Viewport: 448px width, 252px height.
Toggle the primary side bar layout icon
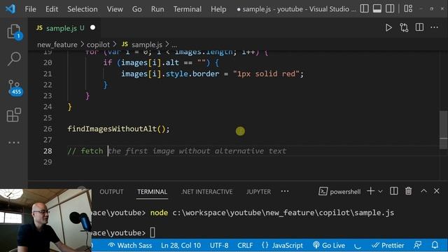tap(364, 8)
